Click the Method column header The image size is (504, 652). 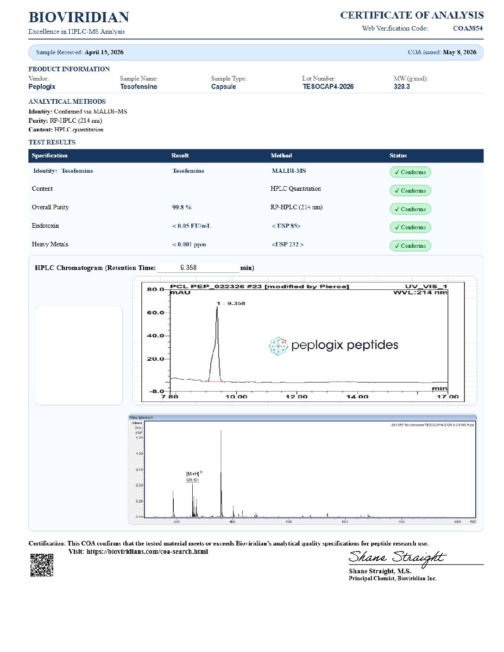point(281,156)
